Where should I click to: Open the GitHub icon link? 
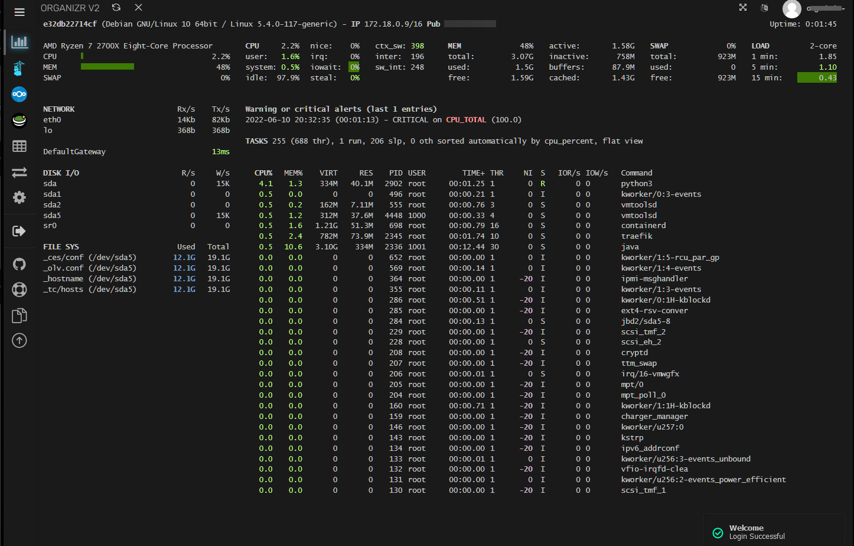(19, 264)
